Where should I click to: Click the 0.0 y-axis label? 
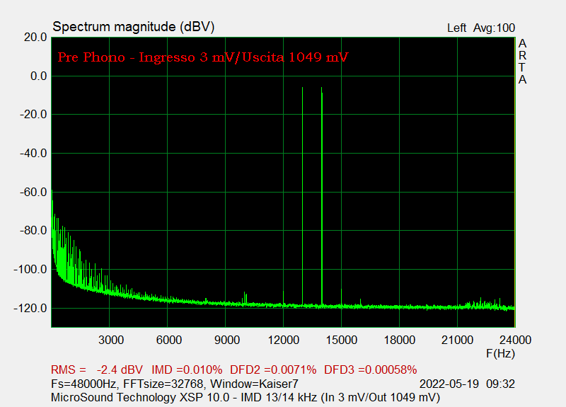pyautogui.click(x=39, y=76)
